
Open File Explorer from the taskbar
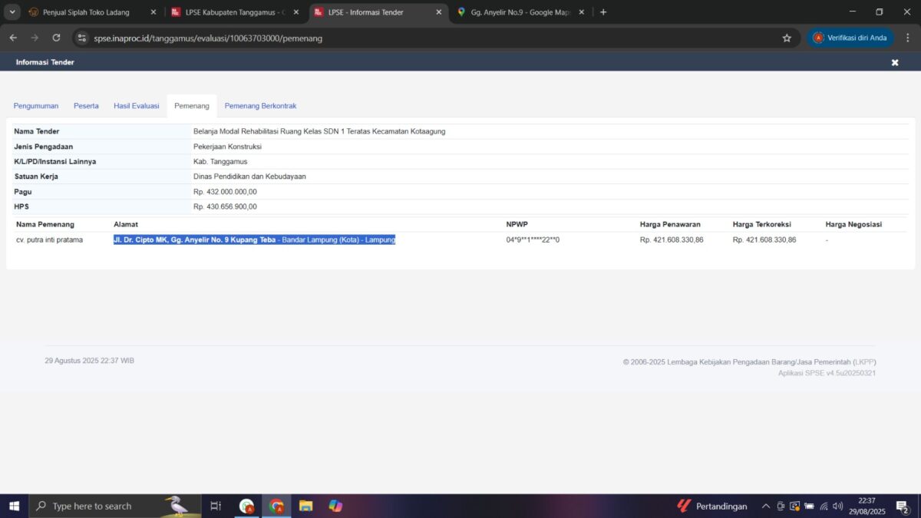pos(306,506)
